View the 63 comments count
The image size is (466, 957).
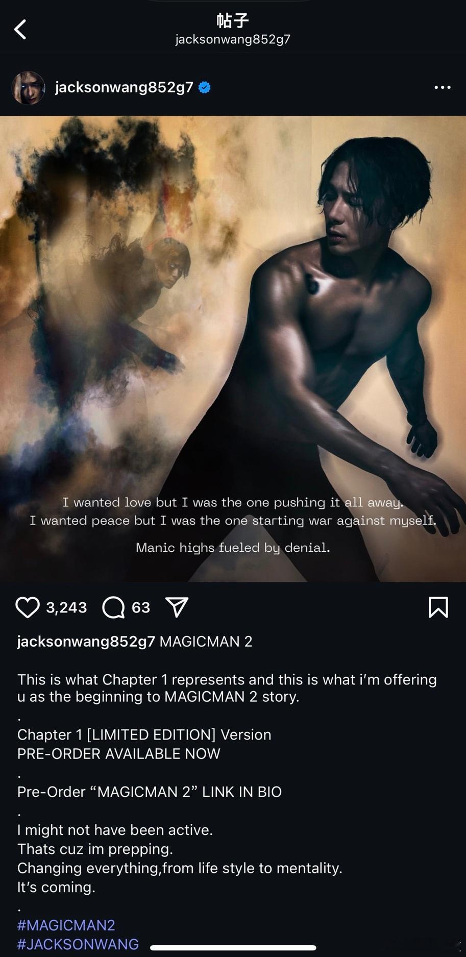click(x=141, y=607)
